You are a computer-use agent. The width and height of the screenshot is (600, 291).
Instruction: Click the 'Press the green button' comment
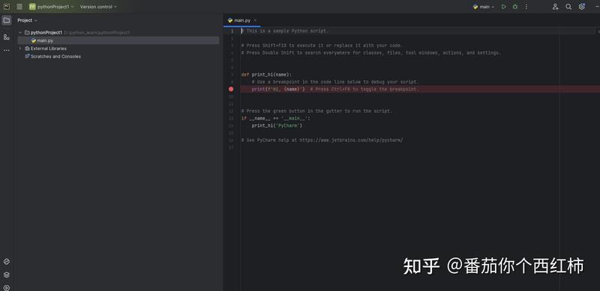click(316, 111)
